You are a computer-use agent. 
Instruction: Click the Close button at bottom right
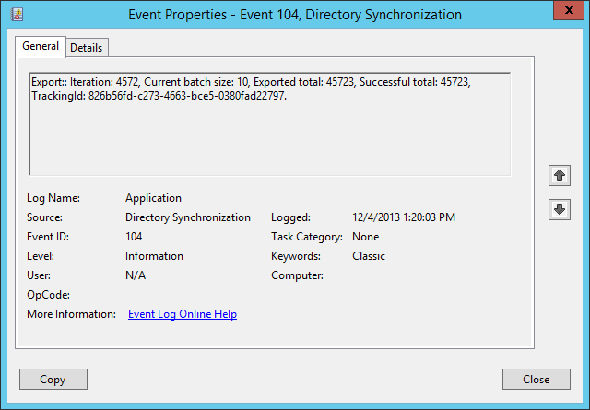(536, 379)
